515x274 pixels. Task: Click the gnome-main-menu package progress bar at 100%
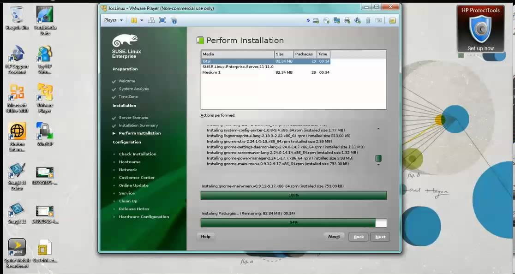[x=293, y=195]
